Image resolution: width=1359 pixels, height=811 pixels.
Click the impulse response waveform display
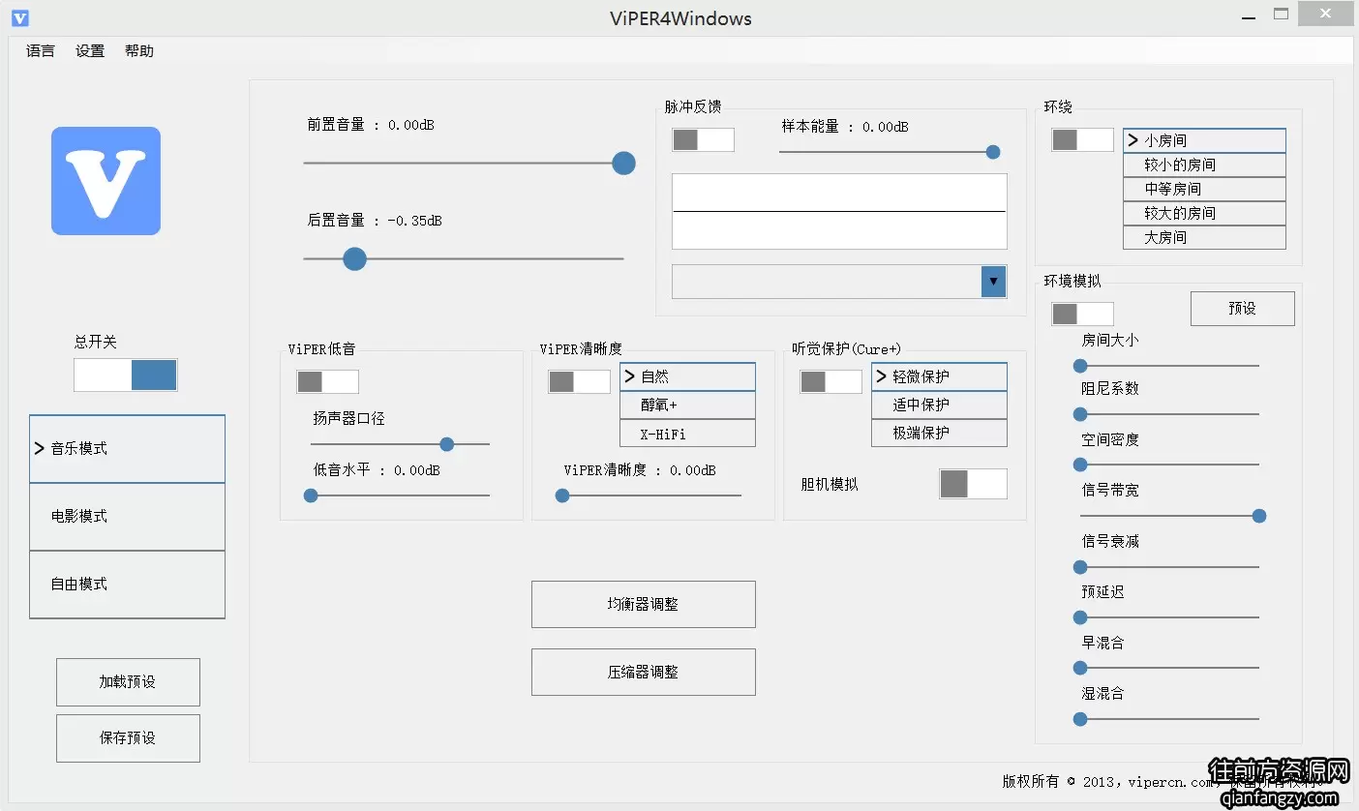[839, 212]
